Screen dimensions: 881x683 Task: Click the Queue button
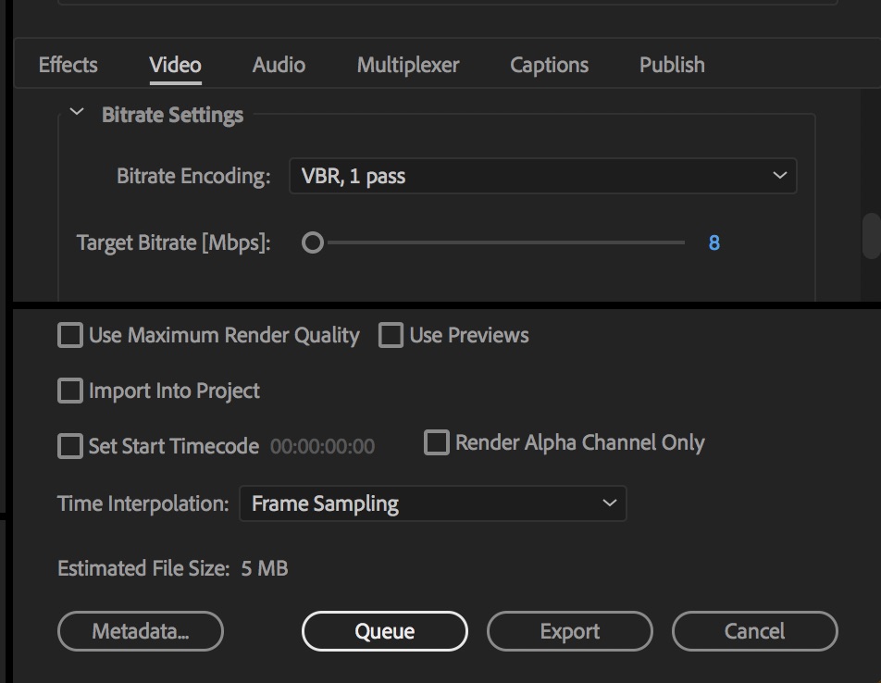click(x=385, y=631)
